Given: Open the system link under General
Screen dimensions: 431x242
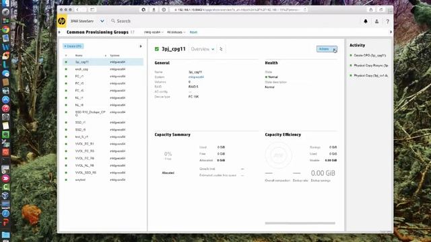Looking at the screenshot, I should click(x=196, y=77).
